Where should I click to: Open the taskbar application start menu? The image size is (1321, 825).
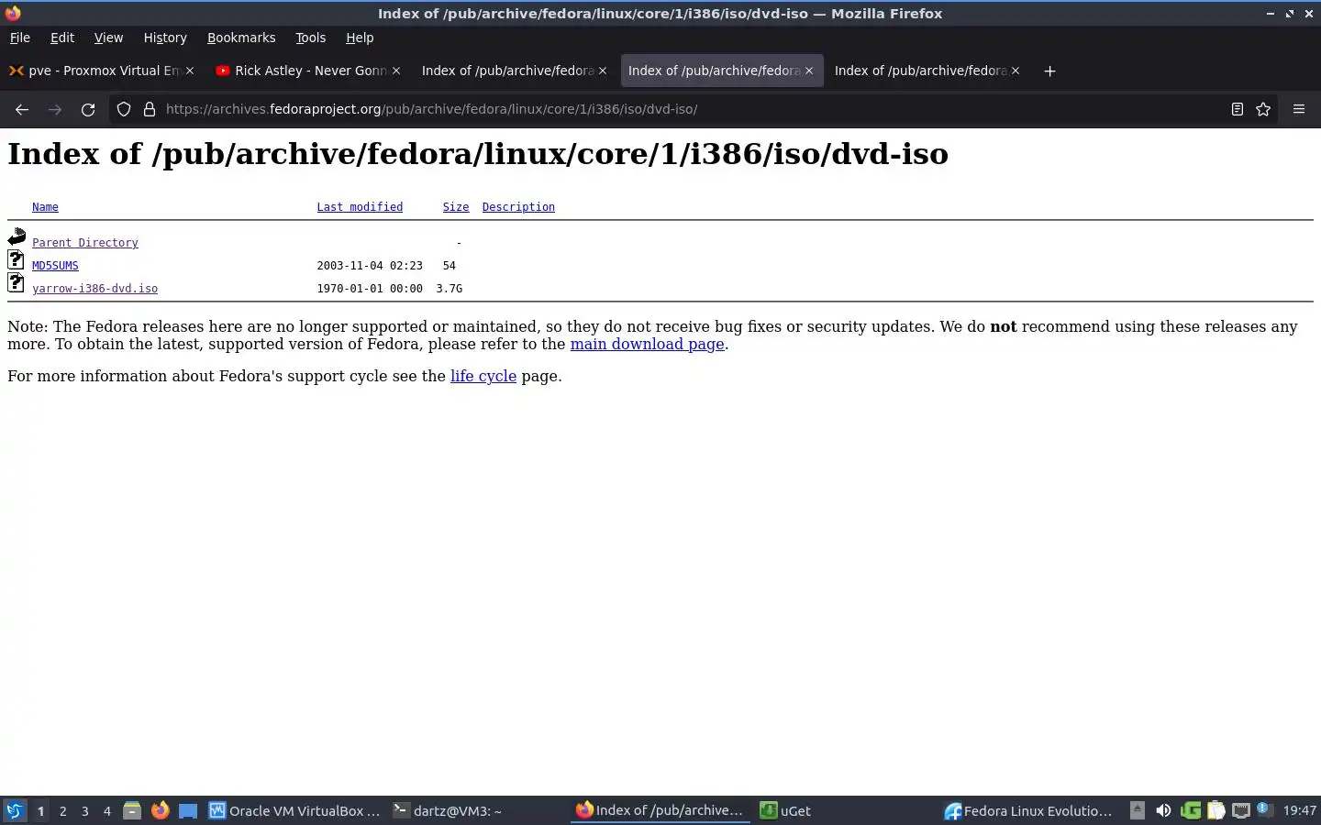click(x=14, y=810)
